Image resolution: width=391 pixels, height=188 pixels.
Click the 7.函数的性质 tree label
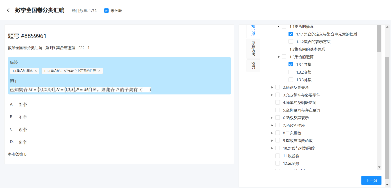coord(294,125)
